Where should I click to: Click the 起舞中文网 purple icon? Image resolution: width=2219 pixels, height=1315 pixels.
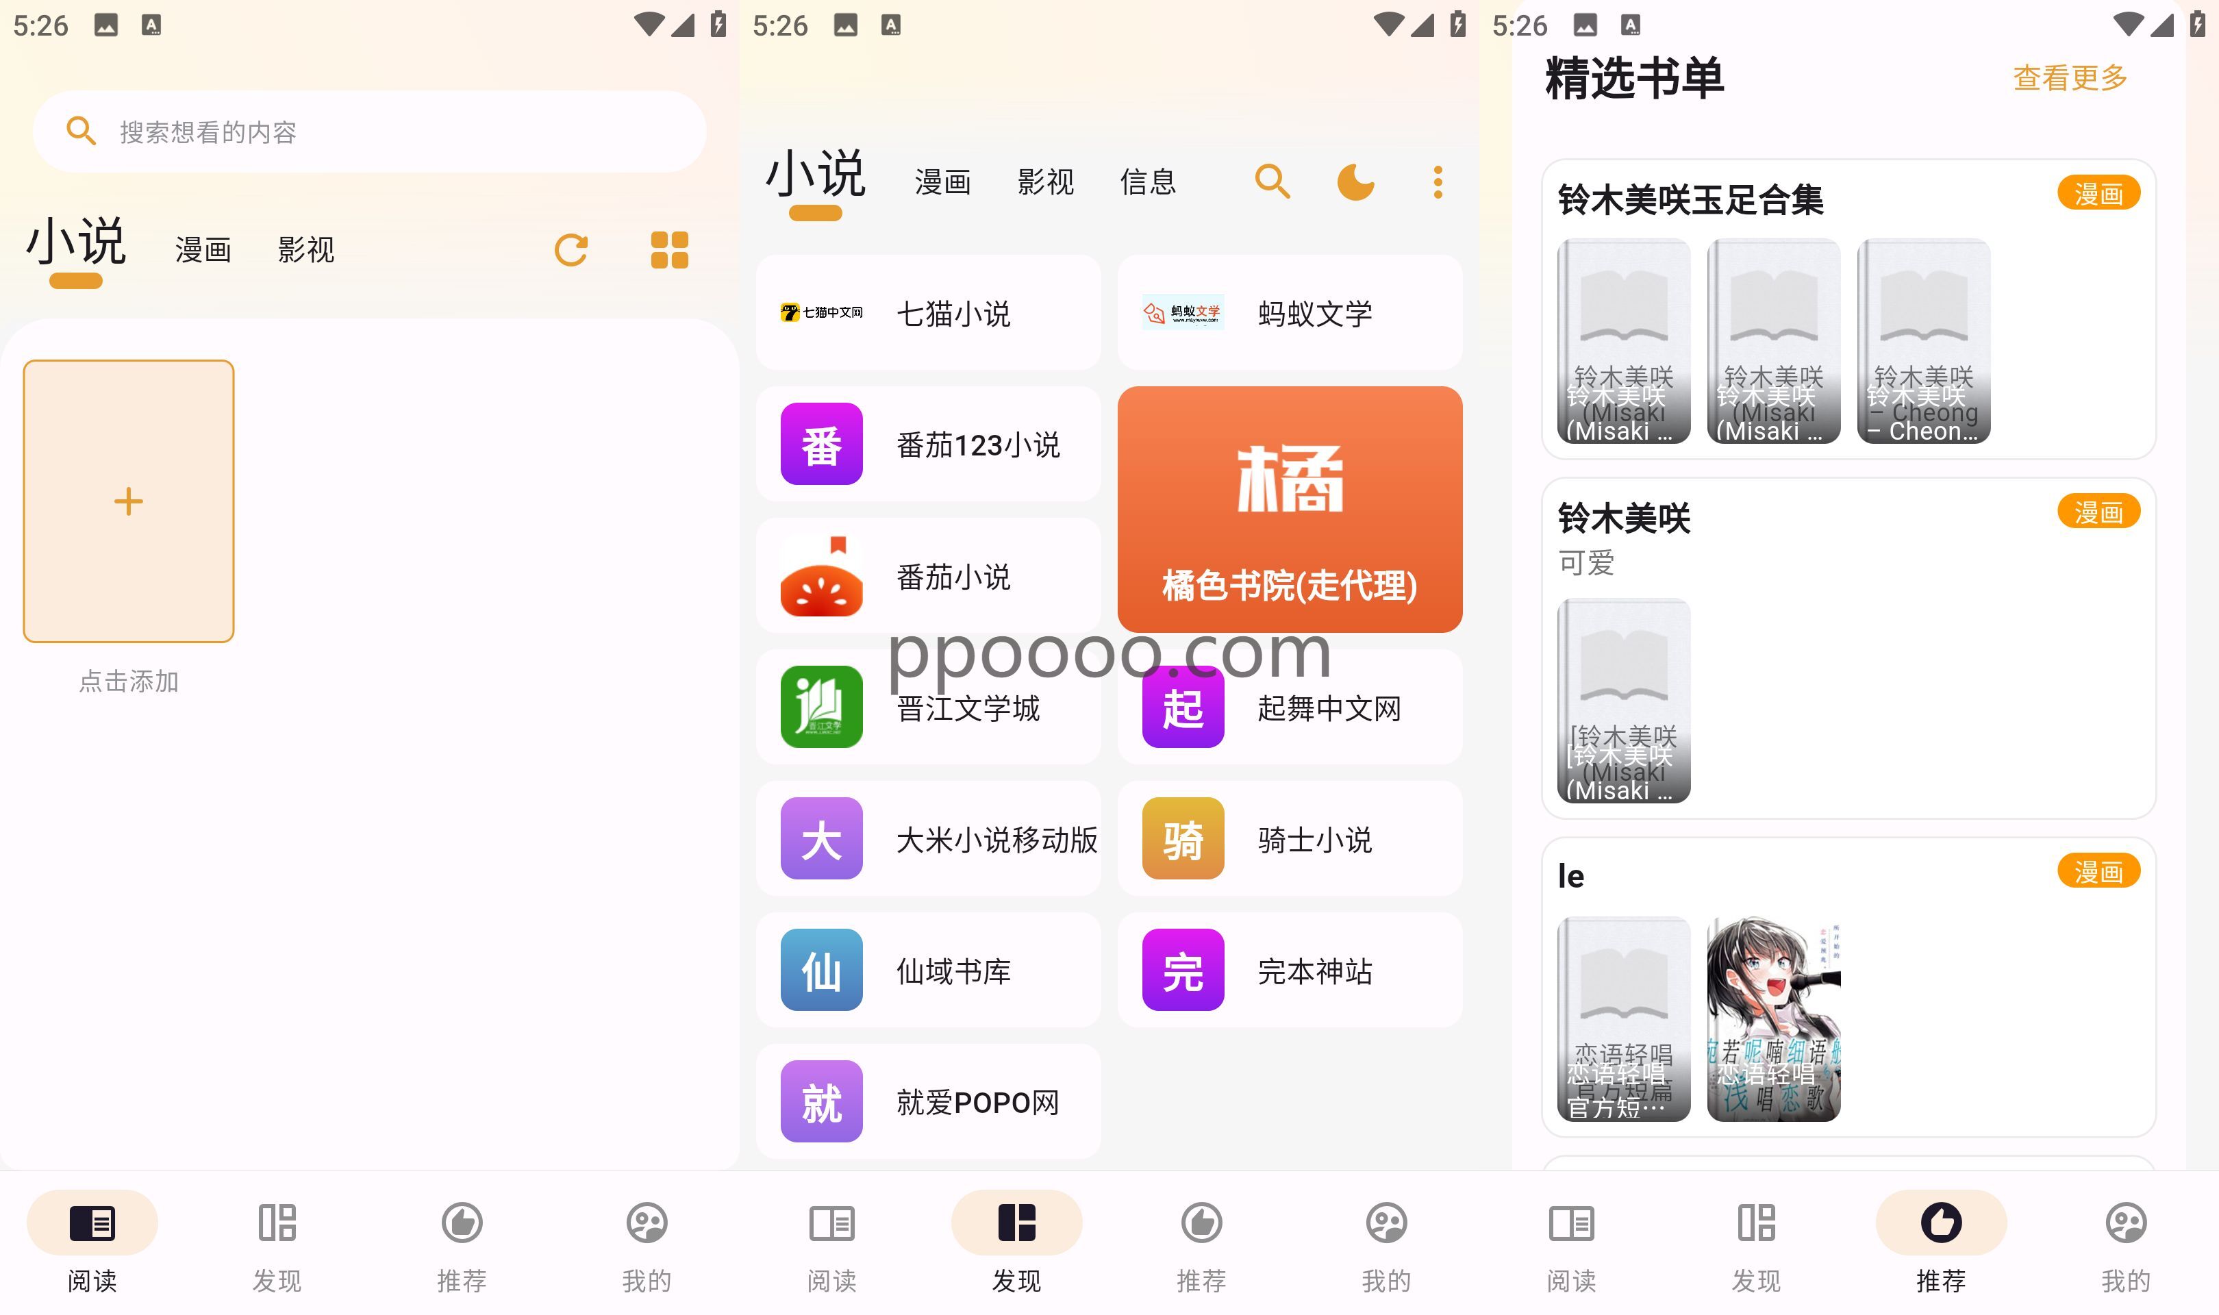coord(1183,707)
